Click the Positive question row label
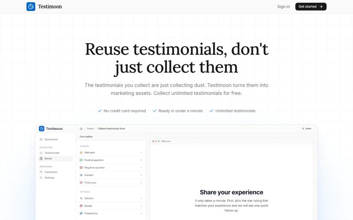The width and height of the screenshot is (353, 220). tap(94, 160)
